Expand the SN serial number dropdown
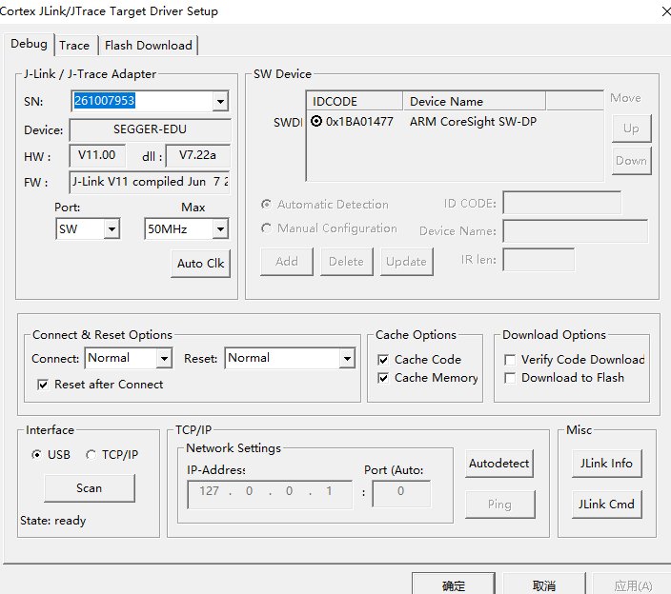 (x=220, y=101)
